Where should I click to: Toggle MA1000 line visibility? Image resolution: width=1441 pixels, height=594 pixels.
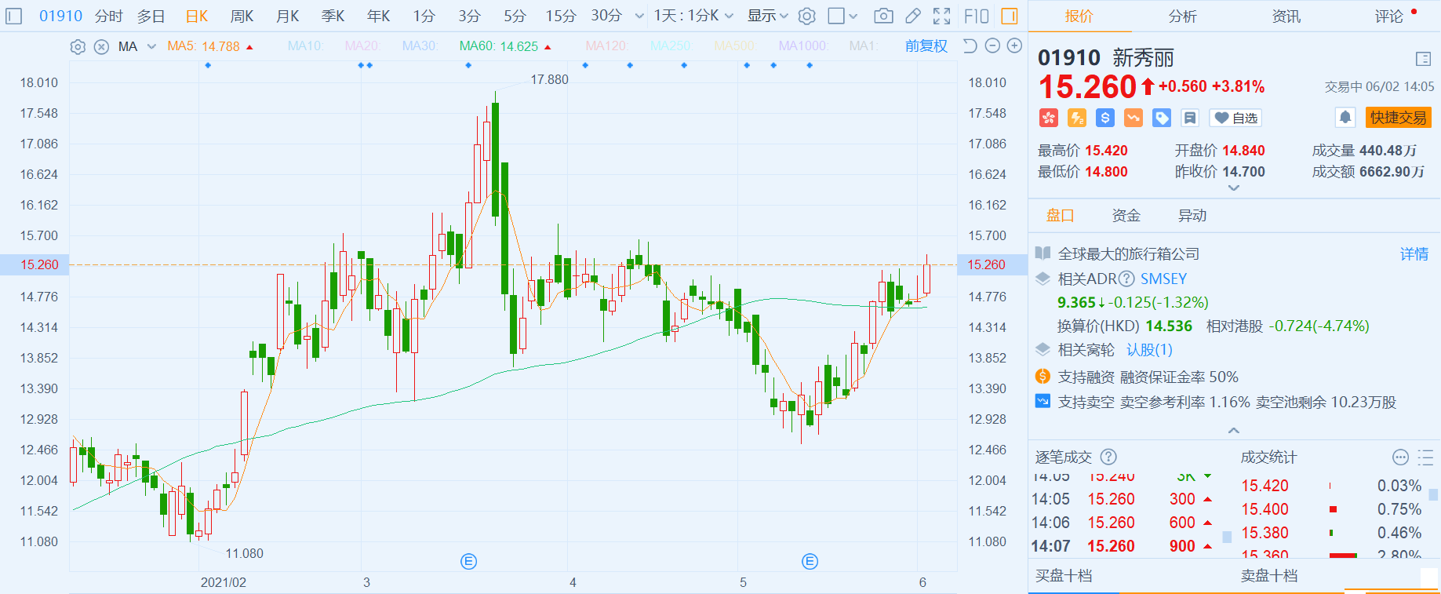[802, 46]
